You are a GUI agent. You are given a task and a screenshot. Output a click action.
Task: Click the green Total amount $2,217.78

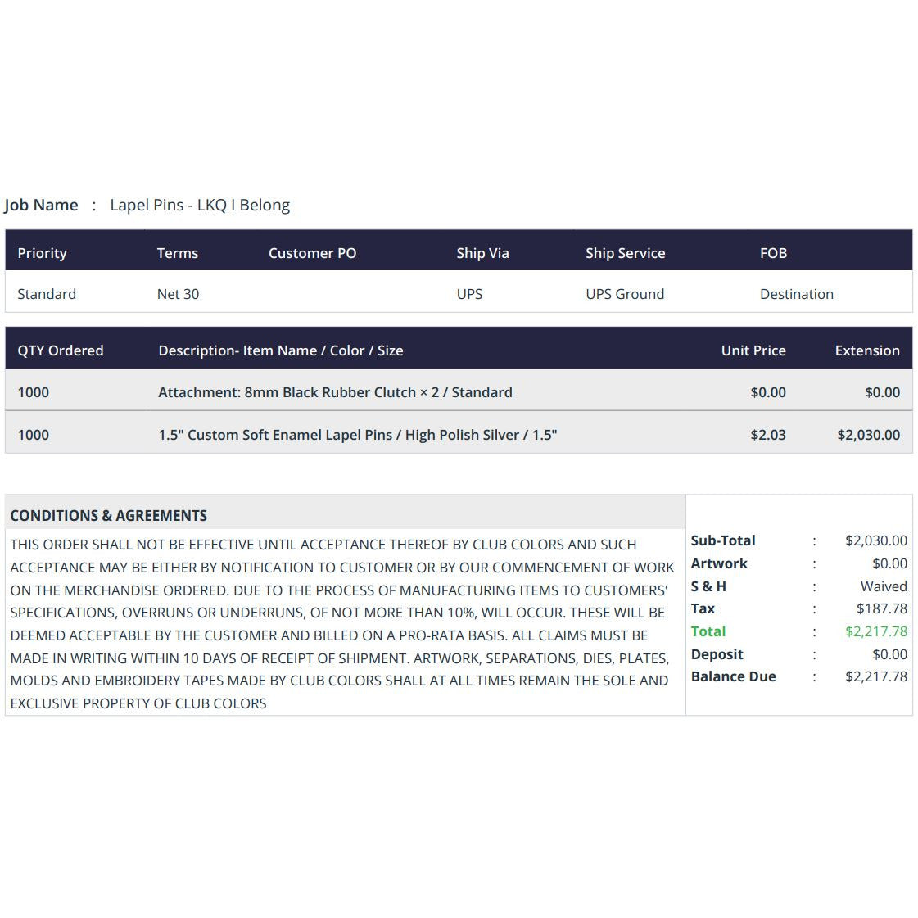(x=876, y=631)
